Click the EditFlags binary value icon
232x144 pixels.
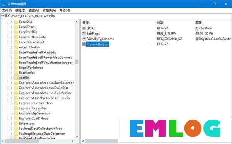84,33
